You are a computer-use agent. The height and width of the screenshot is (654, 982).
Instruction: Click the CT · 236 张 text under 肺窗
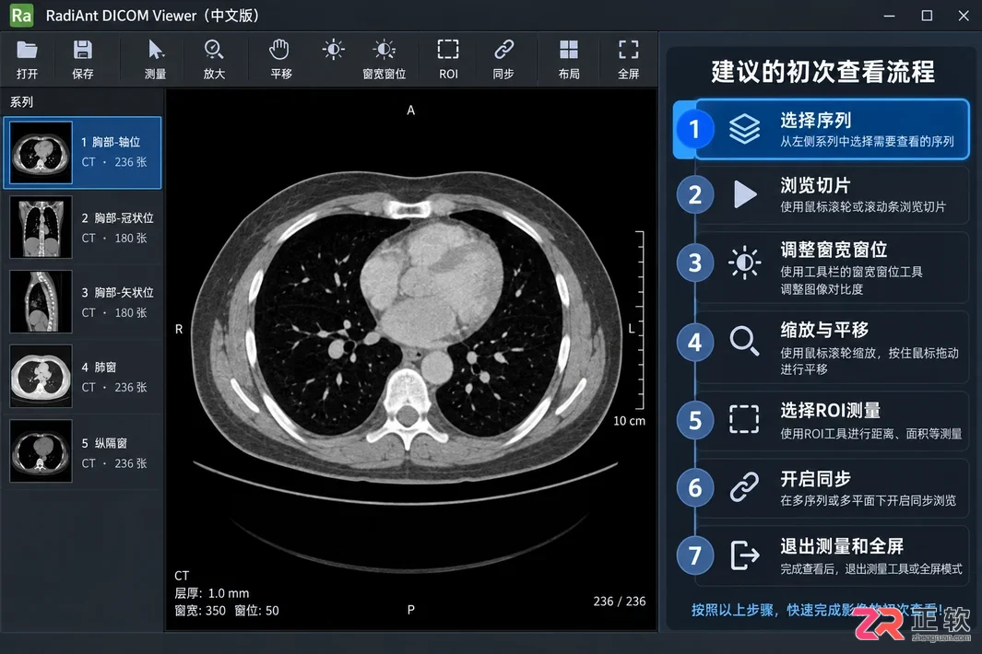(x=114, y=388)
